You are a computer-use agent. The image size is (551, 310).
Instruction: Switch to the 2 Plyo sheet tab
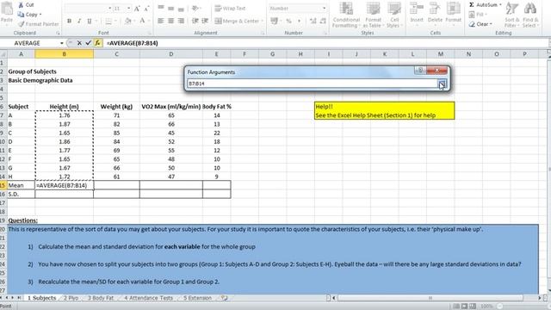coord(71,298)
